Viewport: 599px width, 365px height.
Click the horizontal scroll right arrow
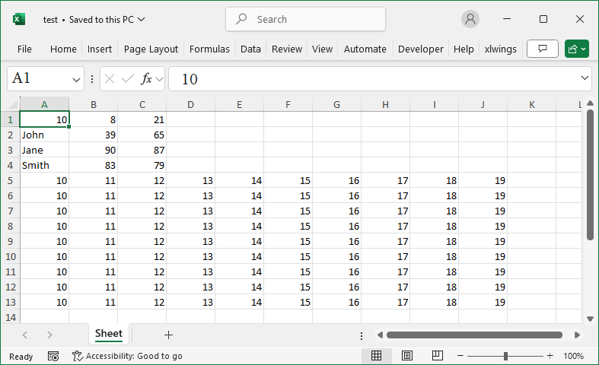tap(577, 335)
